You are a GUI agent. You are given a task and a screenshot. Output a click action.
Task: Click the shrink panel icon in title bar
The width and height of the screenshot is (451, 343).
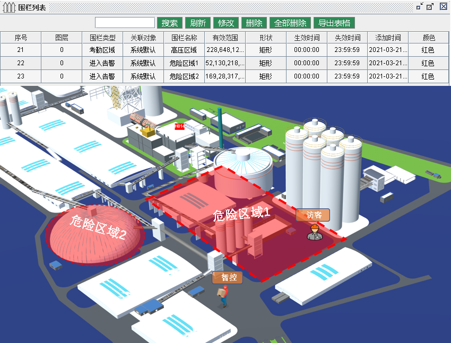(x=420, y=7)
